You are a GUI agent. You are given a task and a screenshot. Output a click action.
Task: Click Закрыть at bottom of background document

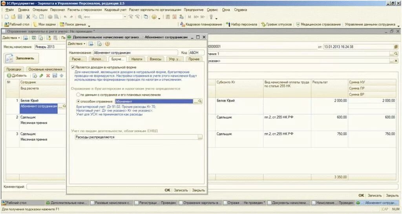[392, 195]
